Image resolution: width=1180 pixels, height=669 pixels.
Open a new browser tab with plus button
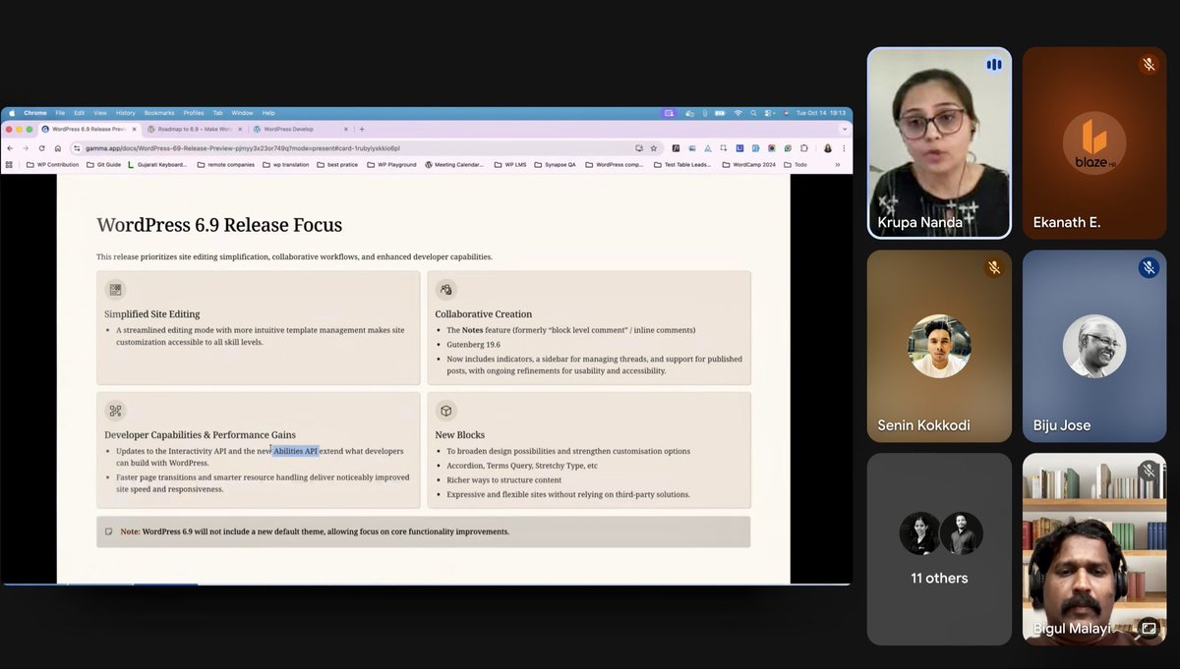pos(362,129)
